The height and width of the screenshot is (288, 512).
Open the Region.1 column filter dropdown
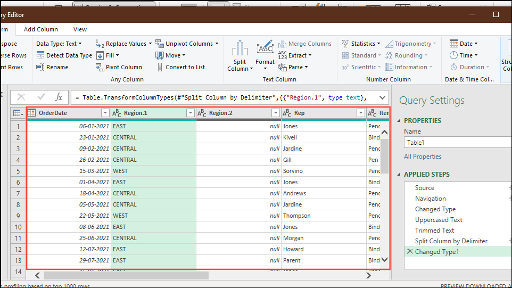[x=190, y=113]
